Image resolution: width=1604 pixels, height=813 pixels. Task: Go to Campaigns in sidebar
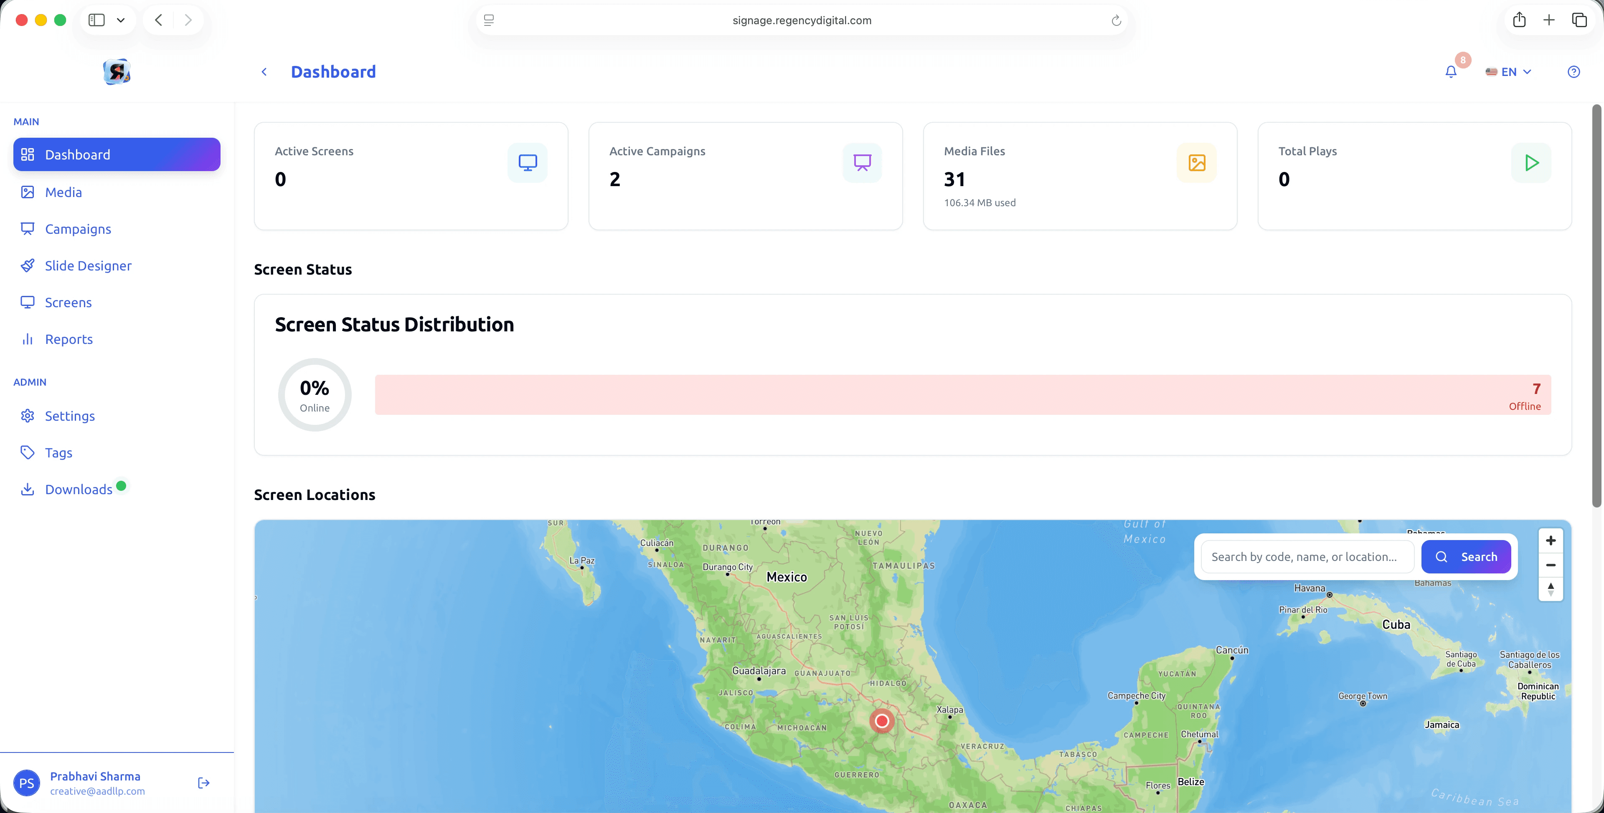point(78,229)
